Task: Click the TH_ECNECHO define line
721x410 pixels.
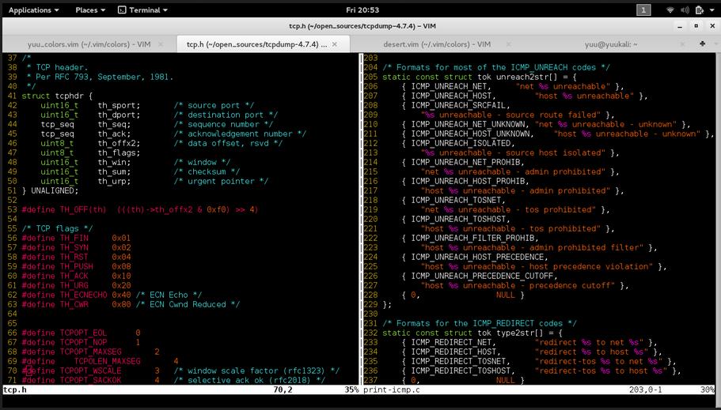Action: tap(112, 295)
